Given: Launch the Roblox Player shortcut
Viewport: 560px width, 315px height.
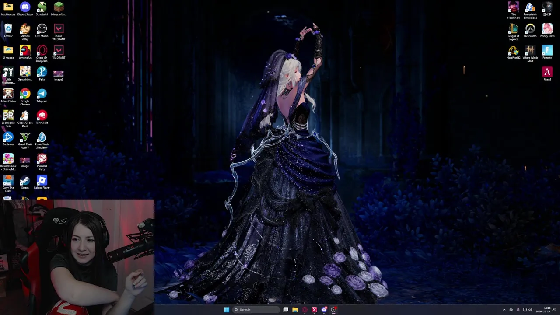Looking at the screenshot, I should [42, 182].
